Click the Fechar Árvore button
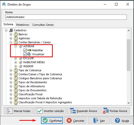This screenshot has width=134, height=125. 115,111
